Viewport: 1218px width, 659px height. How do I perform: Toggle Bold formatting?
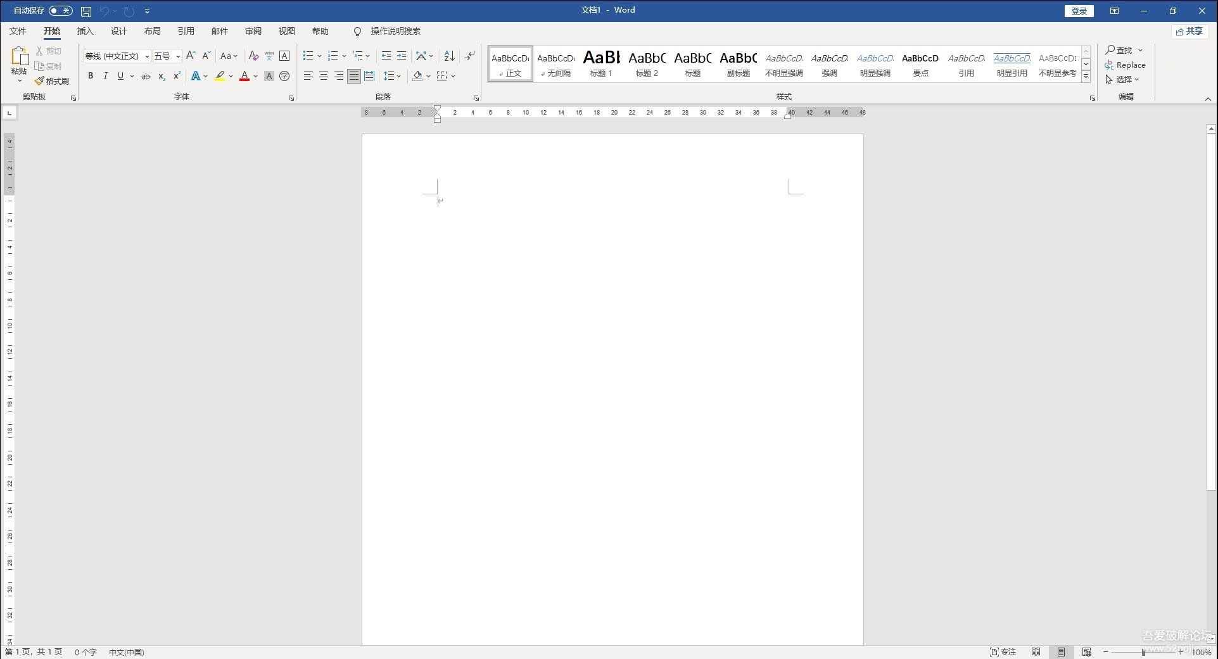tap(91, 77)
